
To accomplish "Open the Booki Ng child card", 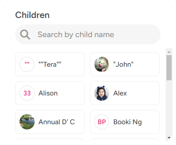I will (125, 122).
